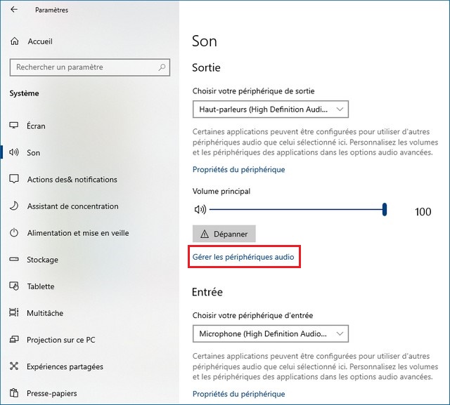Select Projection sur ce PC
The height and width of the screenshot is (405, 450).
(x=60, y=340)
